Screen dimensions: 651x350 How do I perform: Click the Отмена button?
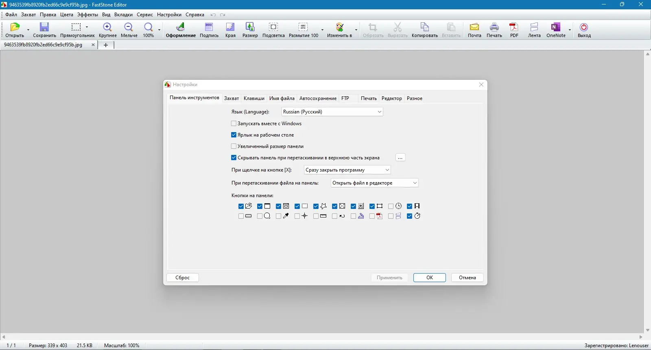[x=467, y=278]
